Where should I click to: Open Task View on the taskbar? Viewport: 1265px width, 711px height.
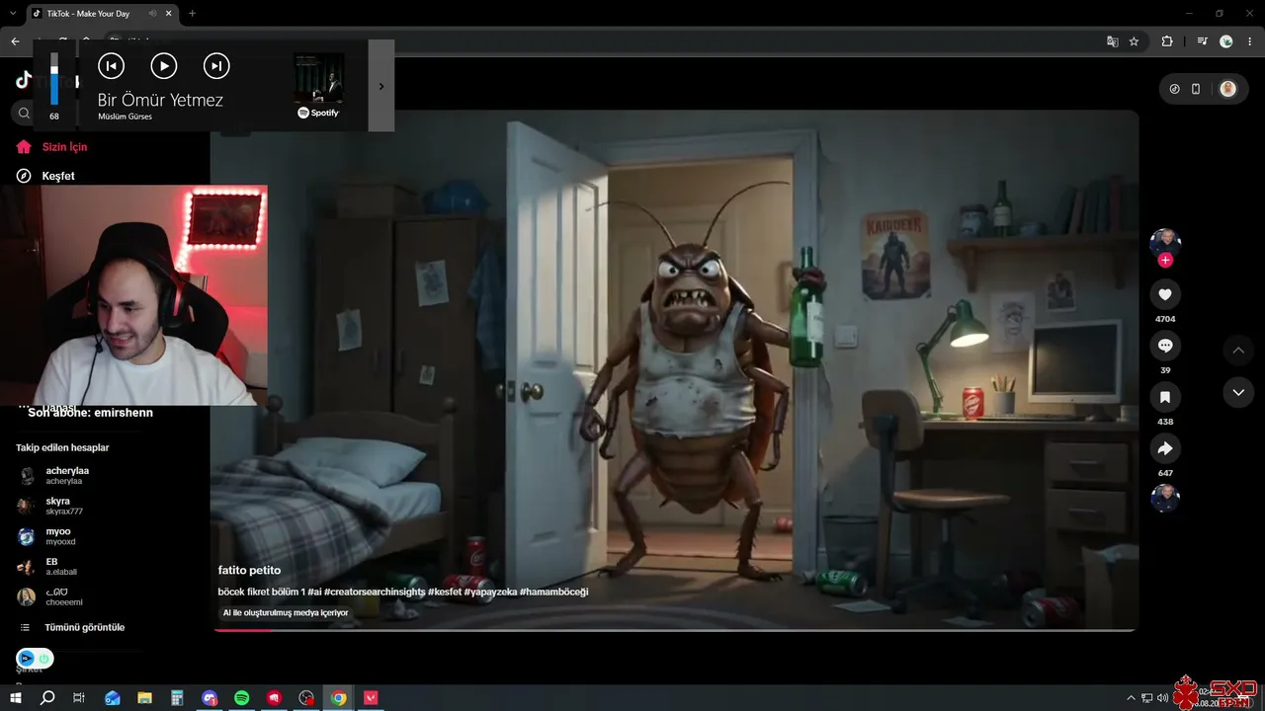click(79, 698)
